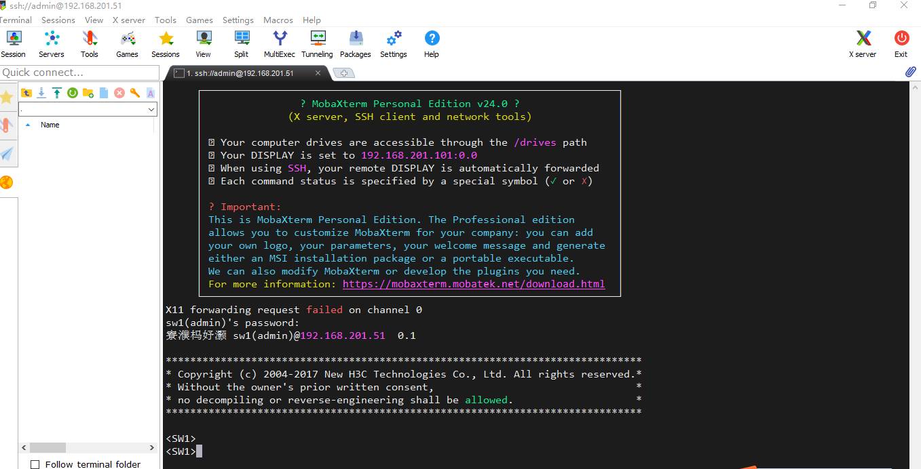Click the red Exit power icon
921x469 pixels.
(x=901, y=44)
